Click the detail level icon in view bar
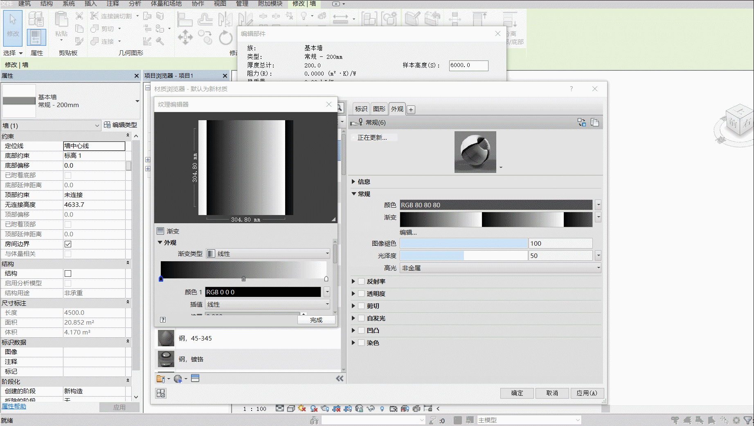 (x=280, y=408)
